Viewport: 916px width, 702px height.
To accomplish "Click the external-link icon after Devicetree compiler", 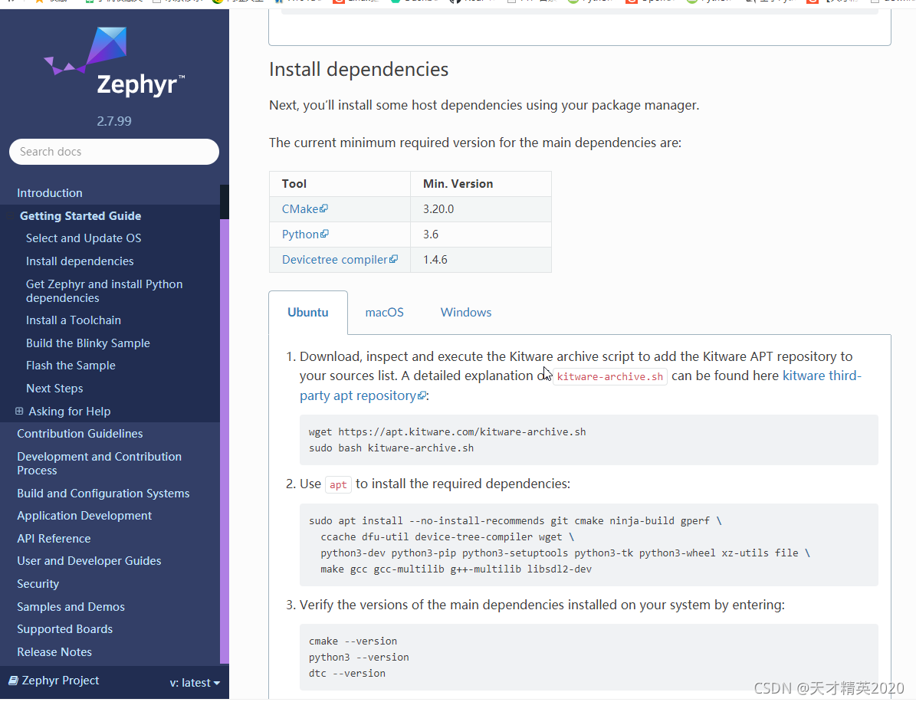I will pyautogui.click(x=394, y=259).
